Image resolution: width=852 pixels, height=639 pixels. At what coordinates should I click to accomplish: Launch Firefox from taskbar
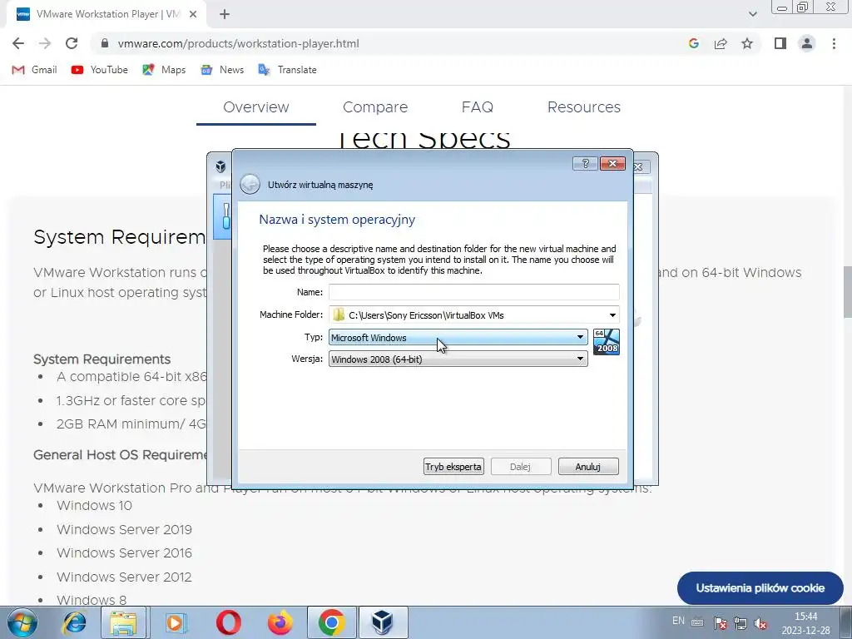[280, 622]
